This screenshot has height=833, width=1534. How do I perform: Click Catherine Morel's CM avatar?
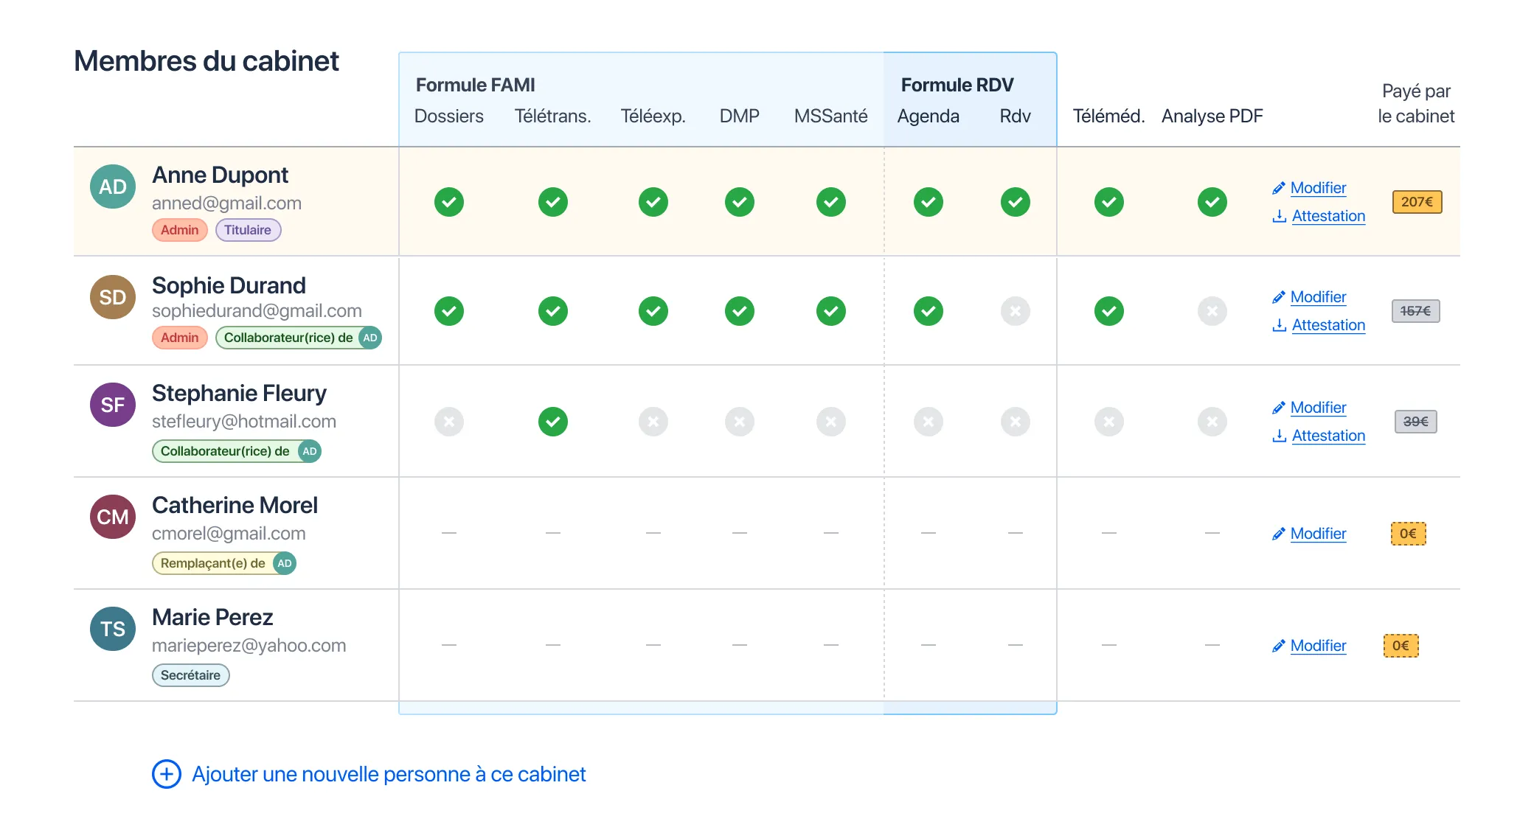click(x=113, y=517)
